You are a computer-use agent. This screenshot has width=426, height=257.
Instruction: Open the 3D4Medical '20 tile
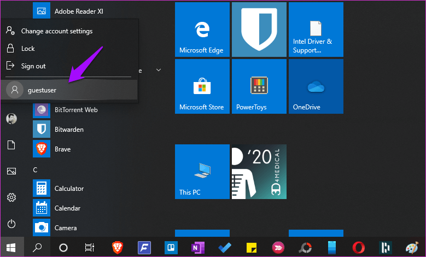[x=259, y=172]
